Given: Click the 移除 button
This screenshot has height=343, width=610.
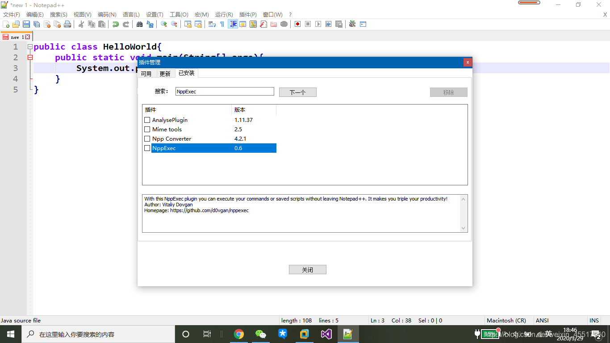Looking at the screenshot, I should (449, 92).
